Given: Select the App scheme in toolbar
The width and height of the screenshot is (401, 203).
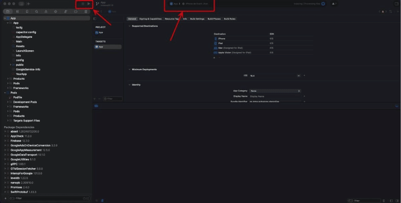Looking at the screenshot, I should 174,4.
